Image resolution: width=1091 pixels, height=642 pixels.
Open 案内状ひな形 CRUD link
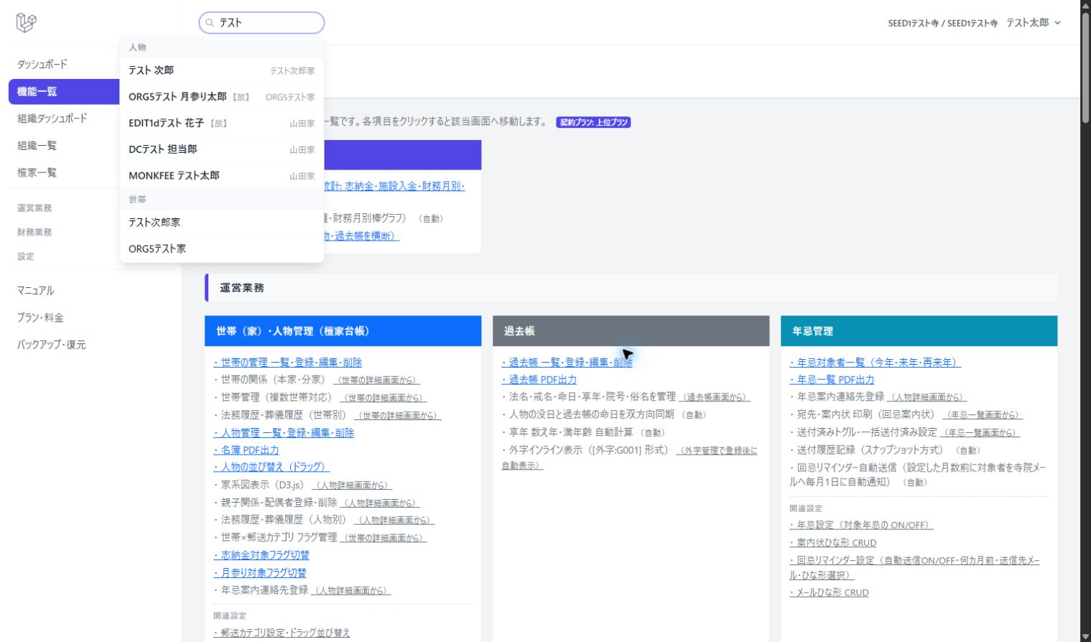[833, 544]
